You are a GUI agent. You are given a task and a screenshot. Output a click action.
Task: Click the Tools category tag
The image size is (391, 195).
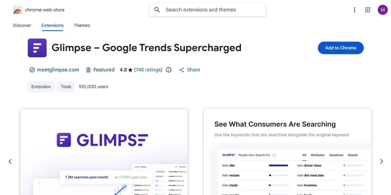click(66, 86)
